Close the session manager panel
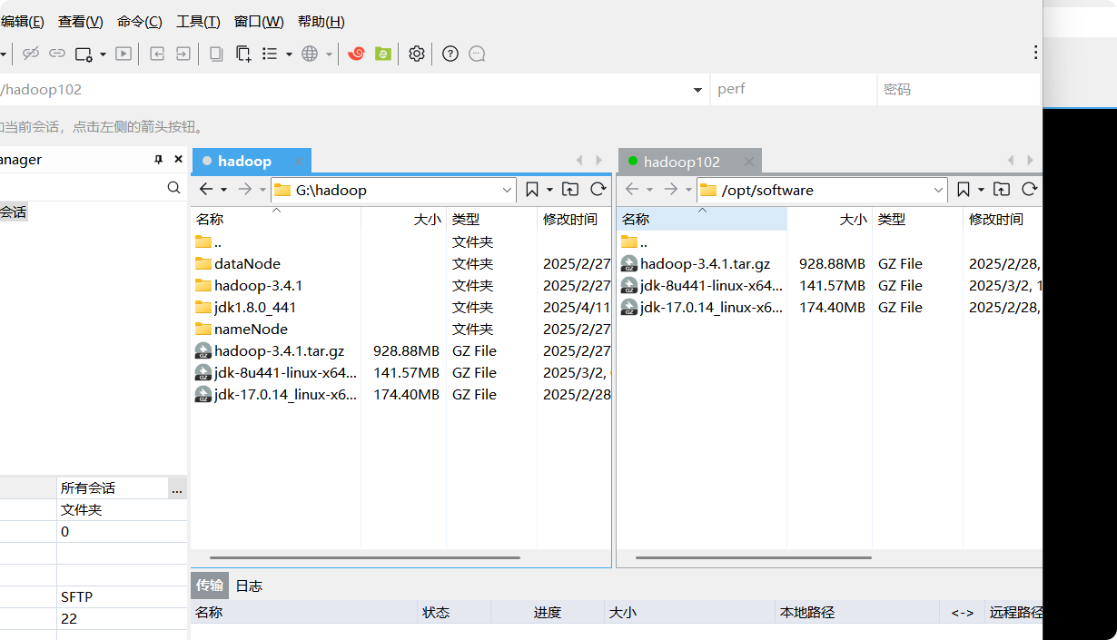This screenshot has height=640, width=1117. (178, 160)
